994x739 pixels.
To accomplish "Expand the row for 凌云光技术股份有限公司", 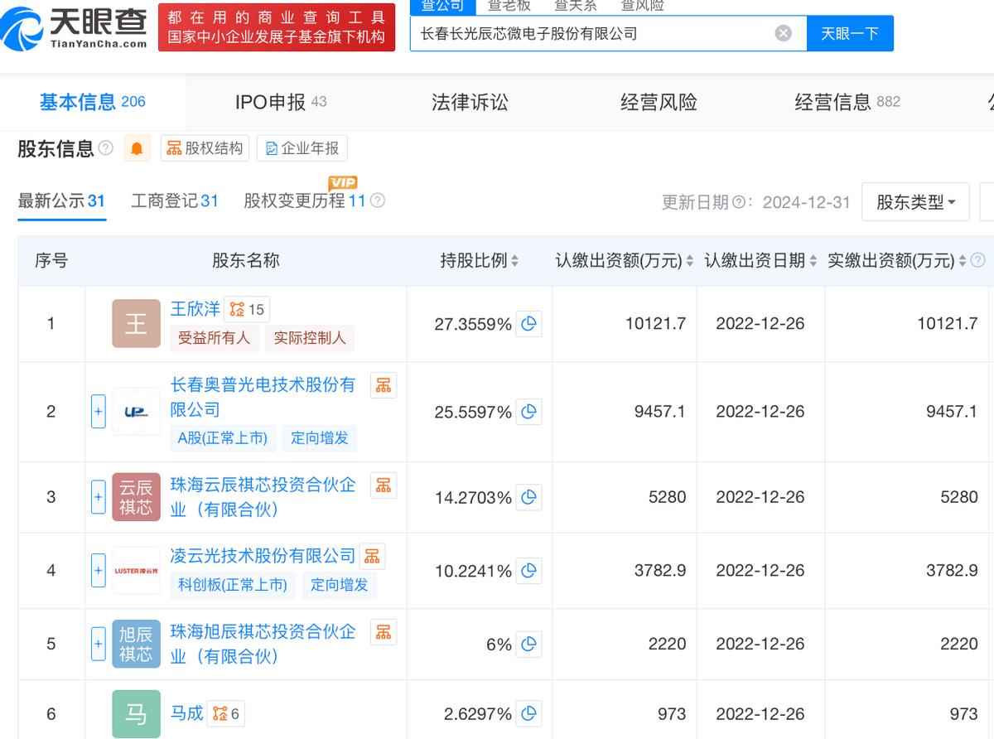I will 98,571.
